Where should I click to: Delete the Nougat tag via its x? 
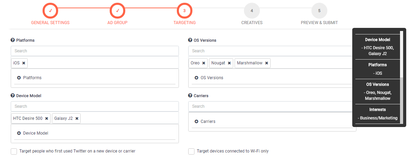(229, 63)
